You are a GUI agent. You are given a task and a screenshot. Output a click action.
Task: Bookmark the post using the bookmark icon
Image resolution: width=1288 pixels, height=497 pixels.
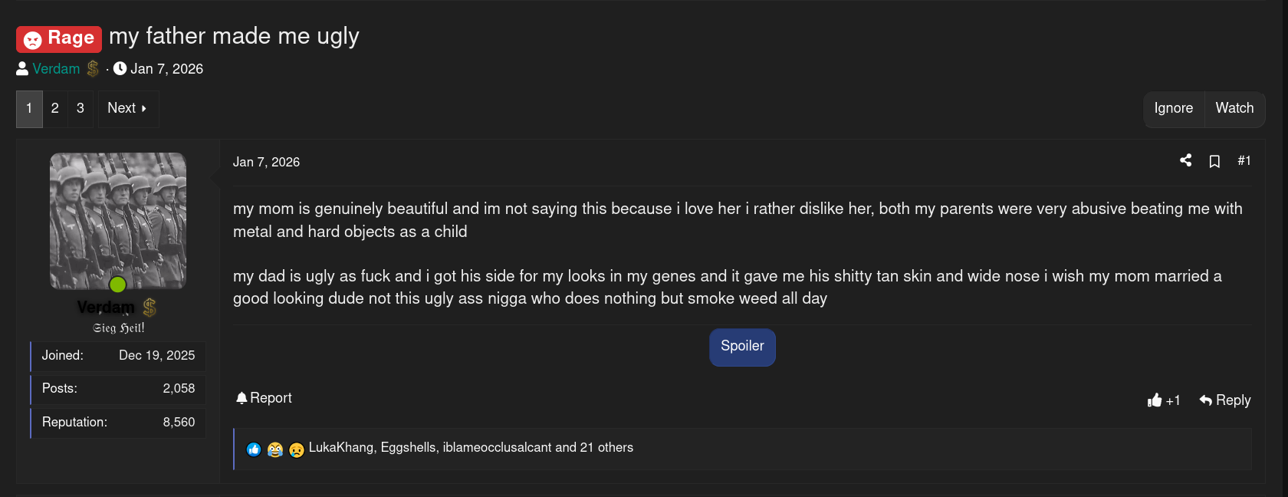click(1214, 161)
